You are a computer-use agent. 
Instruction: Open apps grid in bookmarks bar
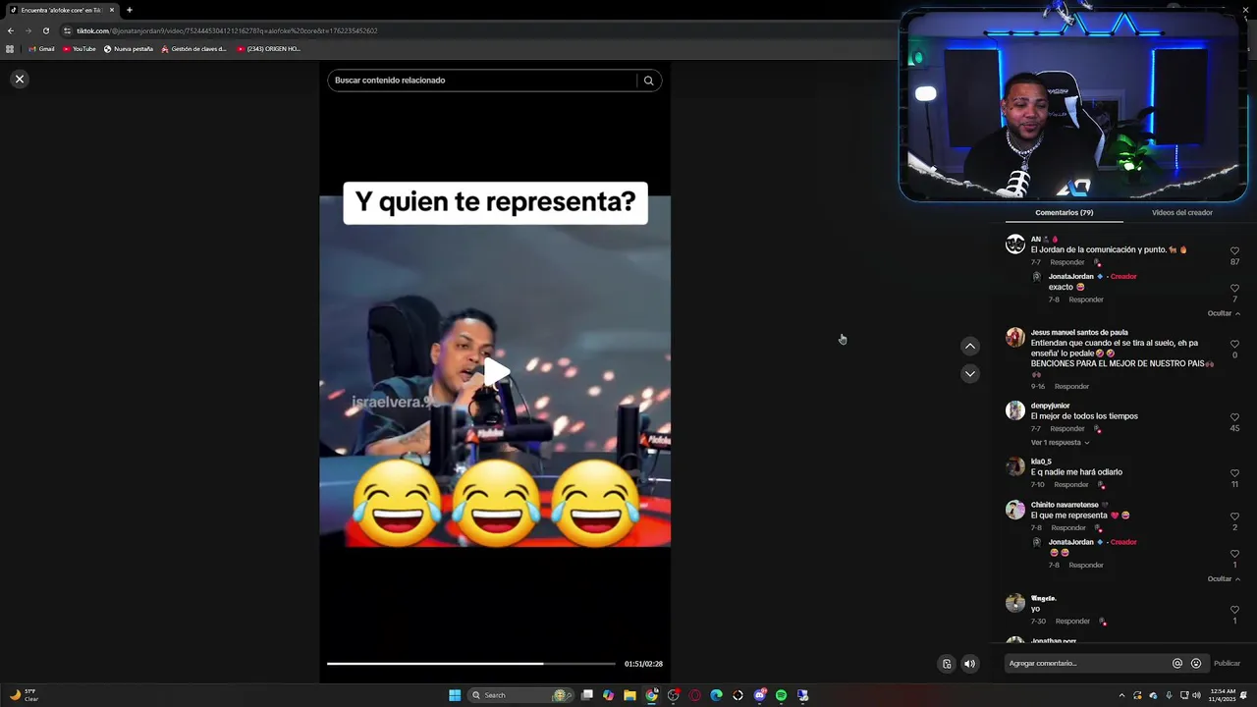click(10, 49)
